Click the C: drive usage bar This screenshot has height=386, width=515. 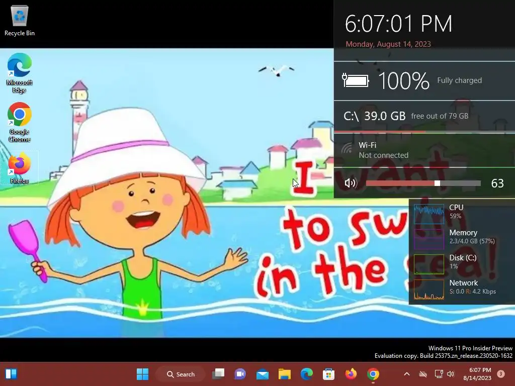coord(424,132)
